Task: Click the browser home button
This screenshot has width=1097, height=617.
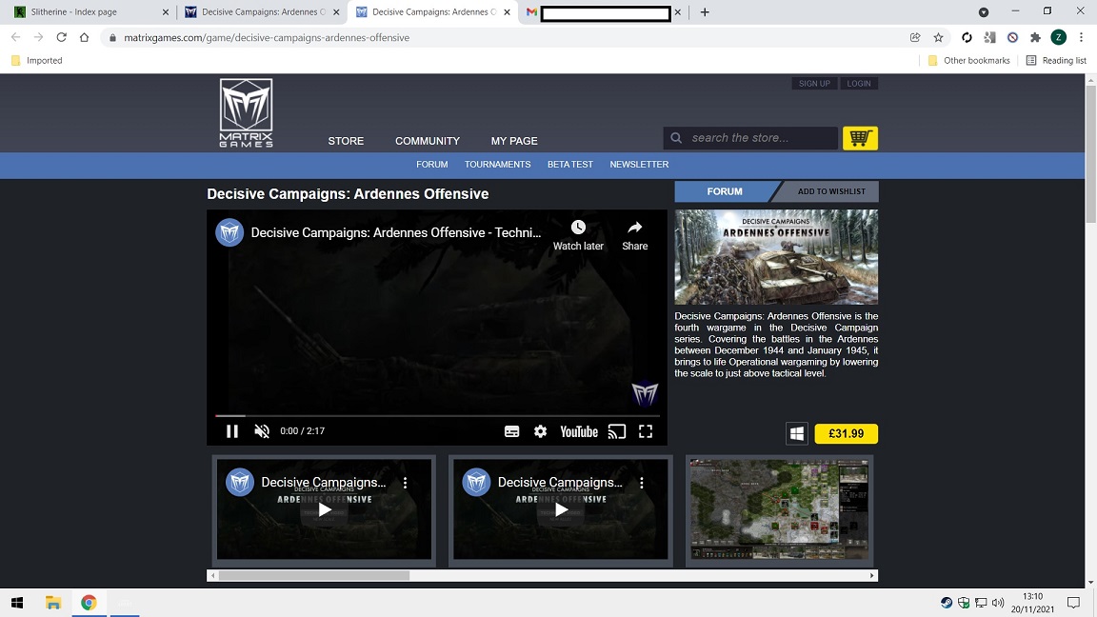Action: (84, 37)
